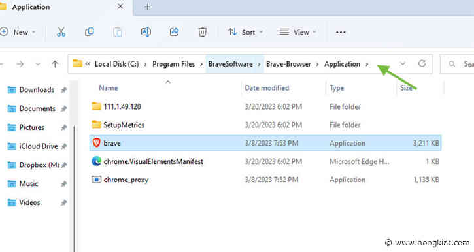Viewport: 474px width, 252px height.
Task: Sort by Date modified column header
Action: point(267,88)
